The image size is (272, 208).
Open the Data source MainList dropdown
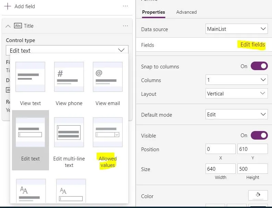pos(236,29)
